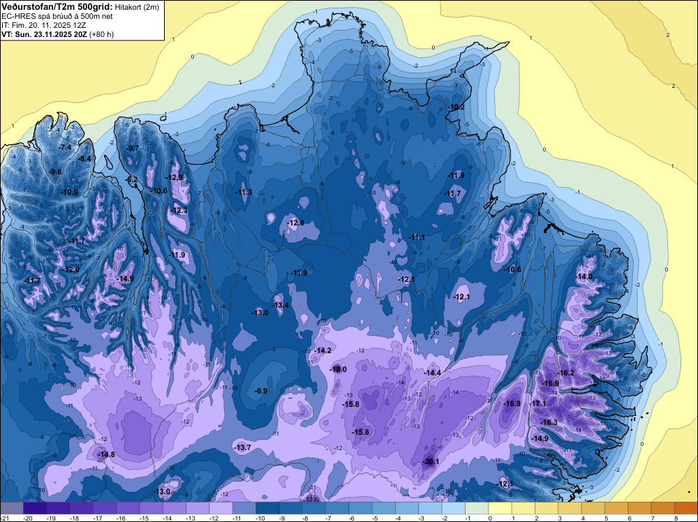698x522 pixels.
Task: Click the 8 label on the color scale
Action: pyautogui.click(x=677, y=518)
